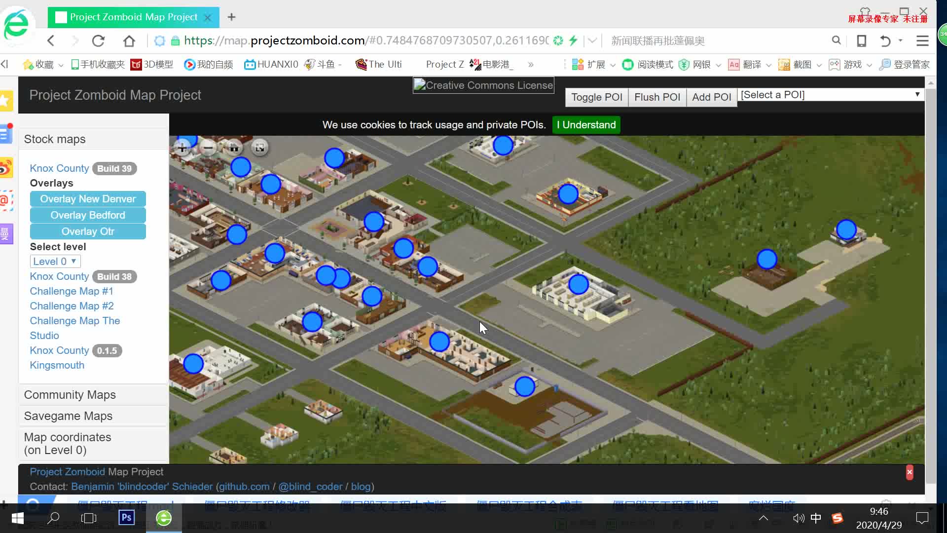Close the Project Zomboid Map Project tab
Viewport: 947px width, 533px height.
[208, 17]
